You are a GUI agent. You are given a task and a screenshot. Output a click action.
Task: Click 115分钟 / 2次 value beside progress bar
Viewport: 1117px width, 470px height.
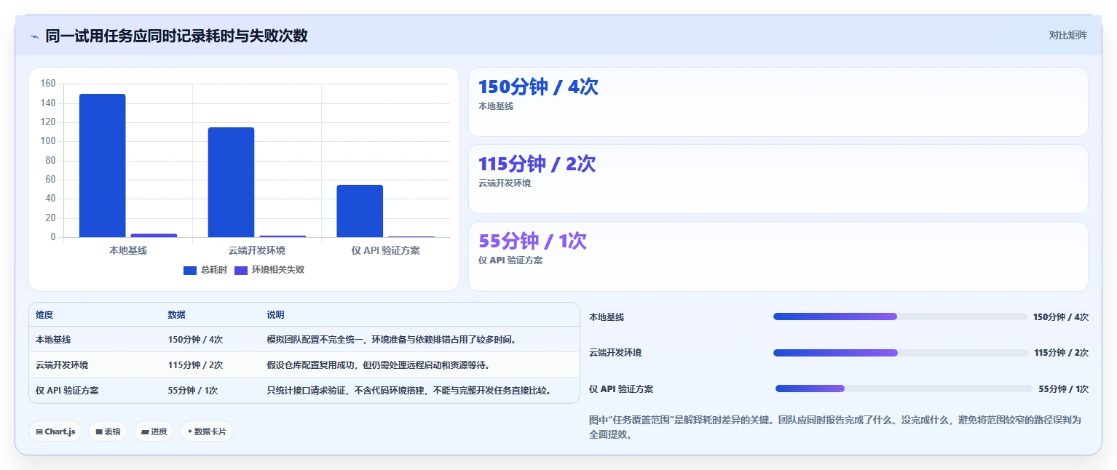[x=1061, y=353]
